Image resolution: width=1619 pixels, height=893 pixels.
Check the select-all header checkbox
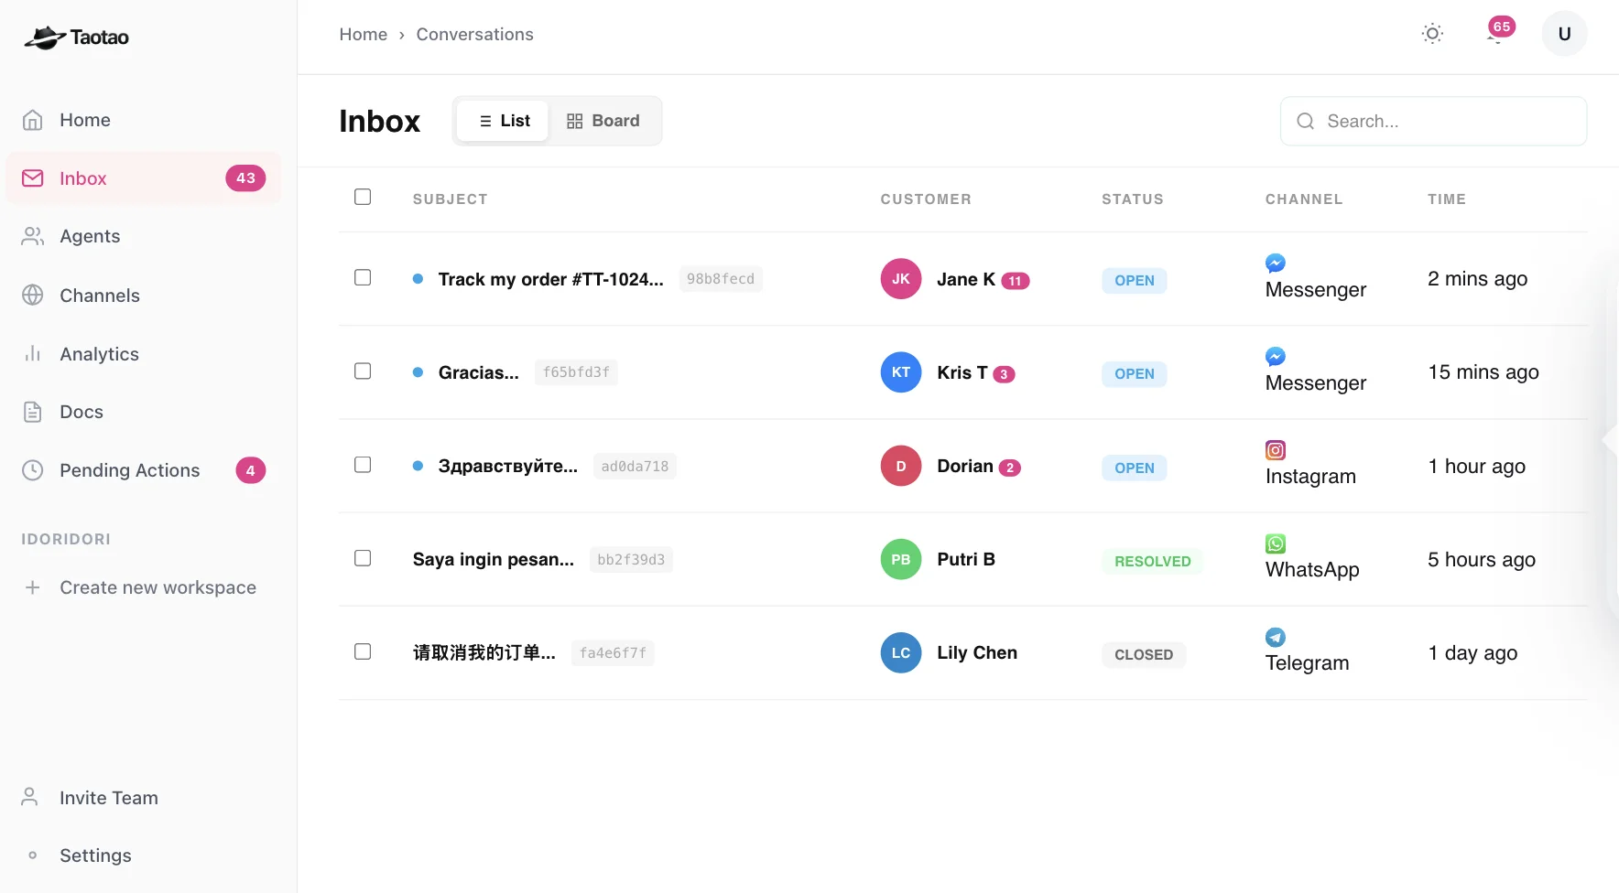tap(363, 197)
